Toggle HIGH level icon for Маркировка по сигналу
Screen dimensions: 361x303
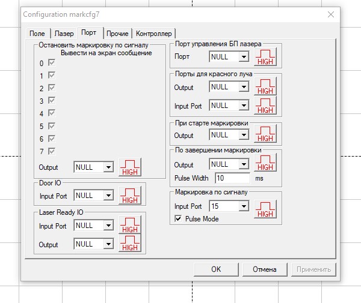[265, 206]
